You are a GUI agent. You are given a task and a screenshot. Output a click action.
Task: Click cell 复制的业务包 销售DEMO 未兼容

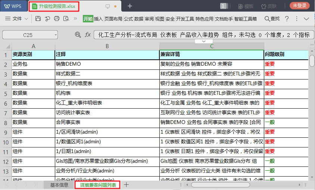212,65
